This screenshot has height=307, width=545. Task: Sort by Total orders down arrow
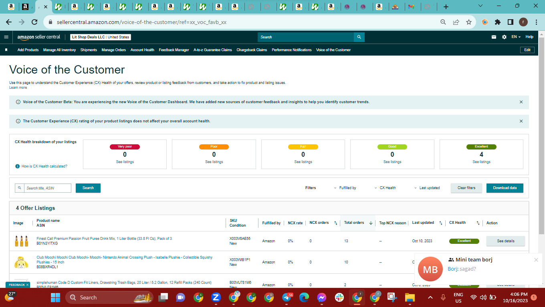(x=371, y=223)
